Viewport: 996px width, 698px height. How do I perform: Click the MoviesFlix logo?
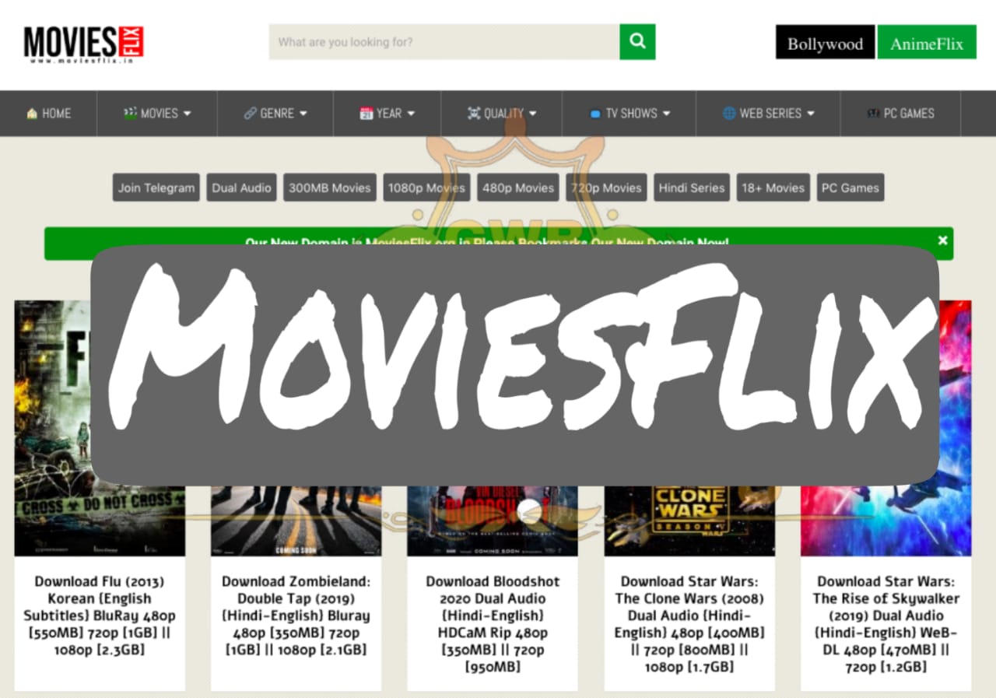click(x=83, y=43)
